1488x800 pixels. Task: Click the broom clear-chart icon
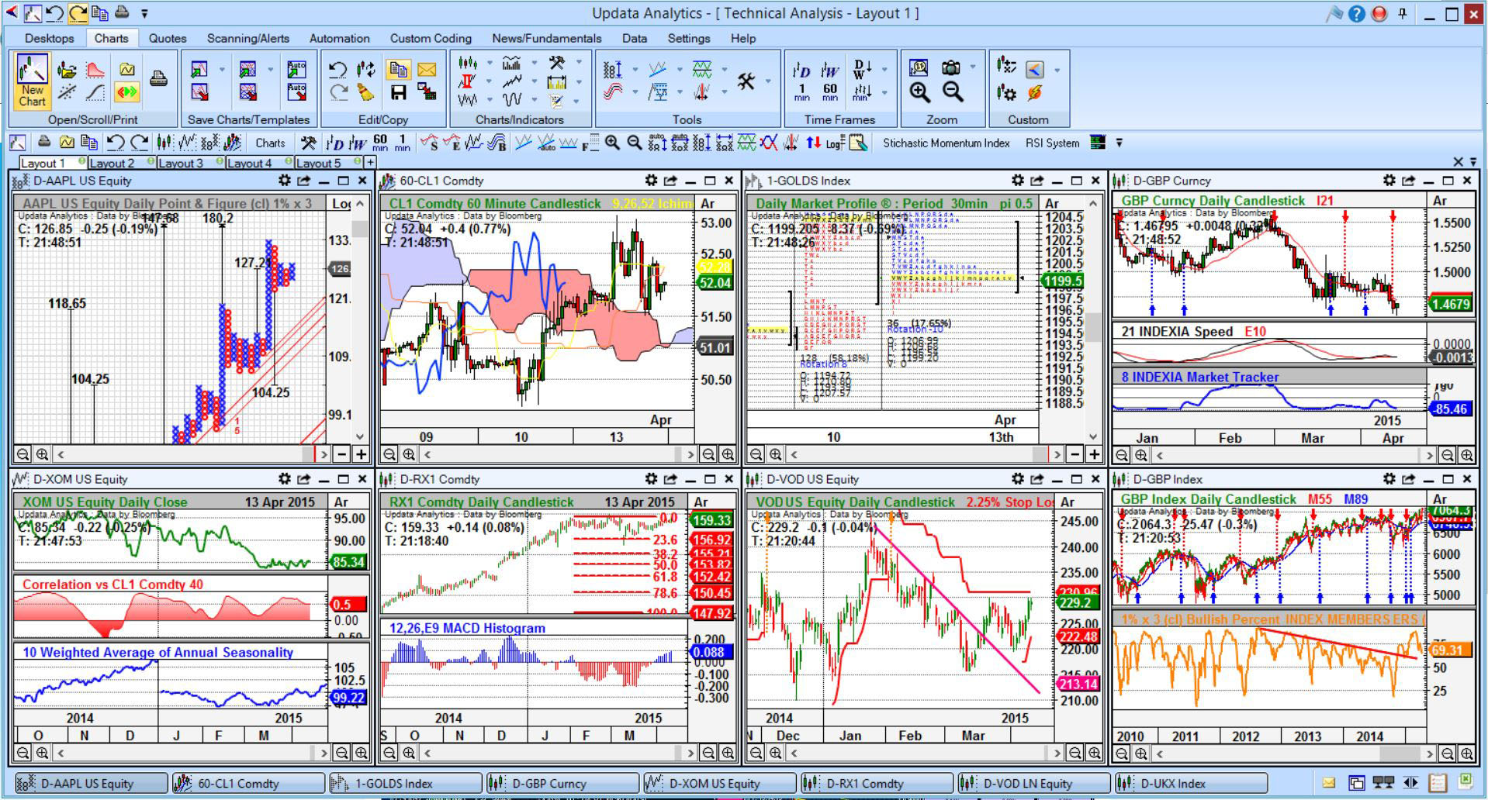pyautogui.click(x=366, y=93)
